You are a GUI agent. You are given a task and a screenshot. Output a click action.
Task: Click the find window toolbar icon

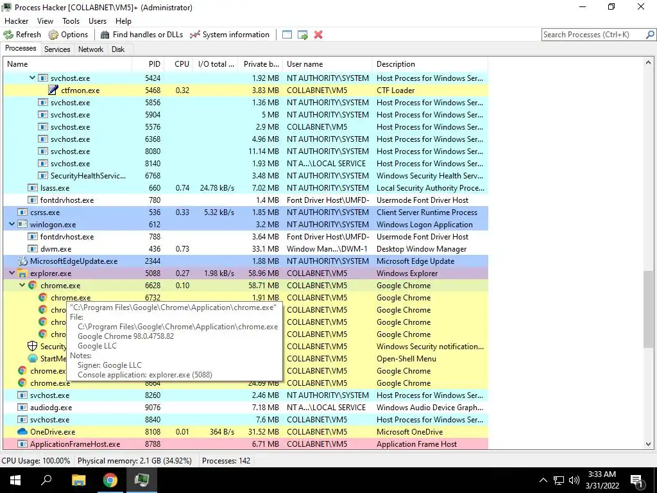pyautogui.click(x=287, y=35)
